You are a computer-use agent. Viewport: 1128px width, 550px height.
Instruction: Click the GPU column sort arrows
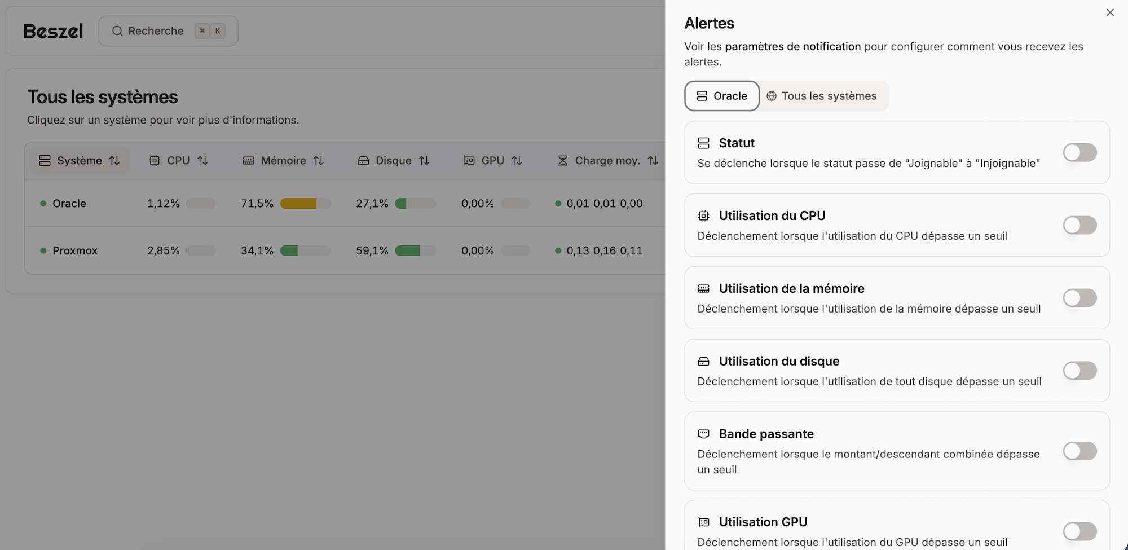coord(517,161)
